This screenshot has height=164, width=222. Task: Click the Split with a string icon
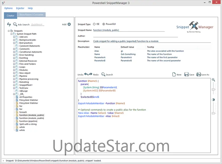pos(17,124)
